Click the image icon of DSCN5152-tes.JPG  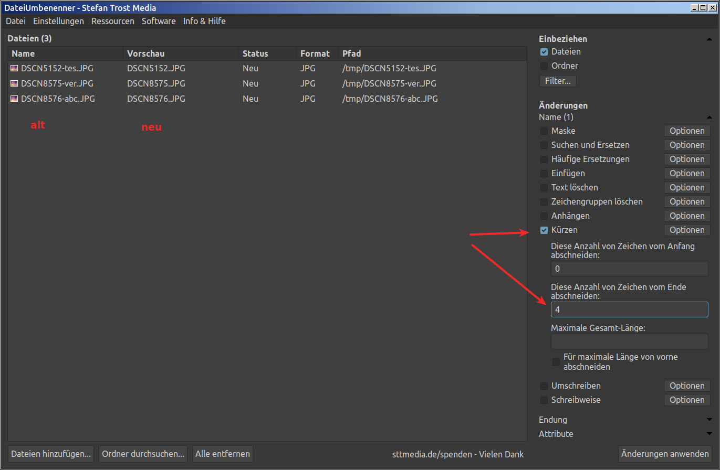[14, 68]
